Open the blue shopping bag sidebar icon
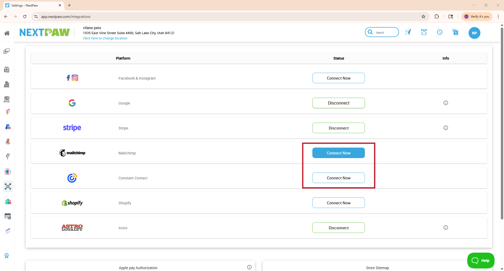Viewport: 504px width, 271px height. 8,127
